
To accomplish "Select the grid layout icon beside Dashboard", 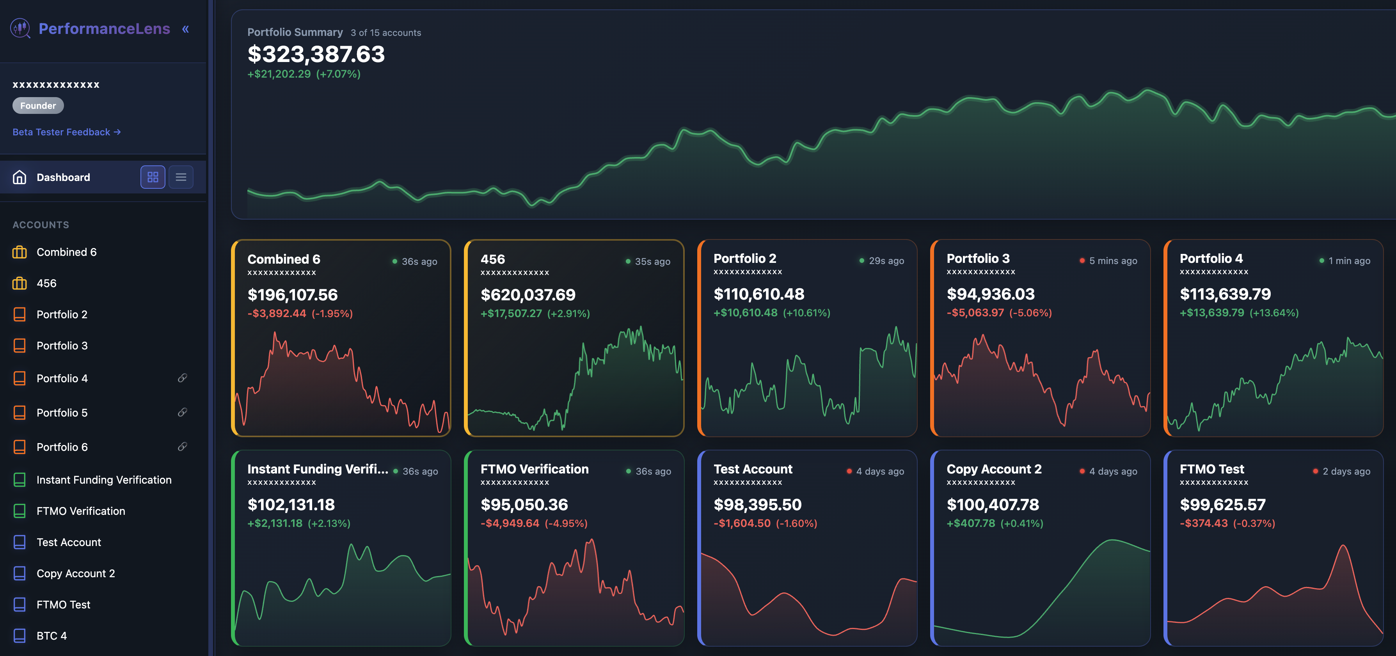I will [x=153, y=177].
